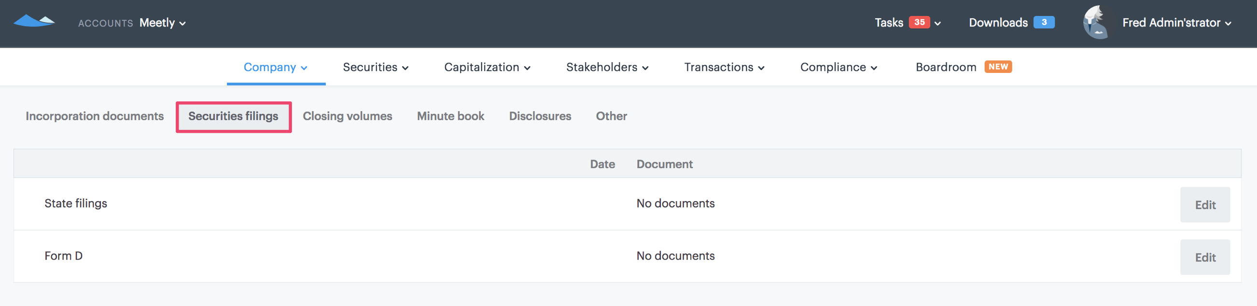
Task: Go to Boardroom
Action: point(946,67)
